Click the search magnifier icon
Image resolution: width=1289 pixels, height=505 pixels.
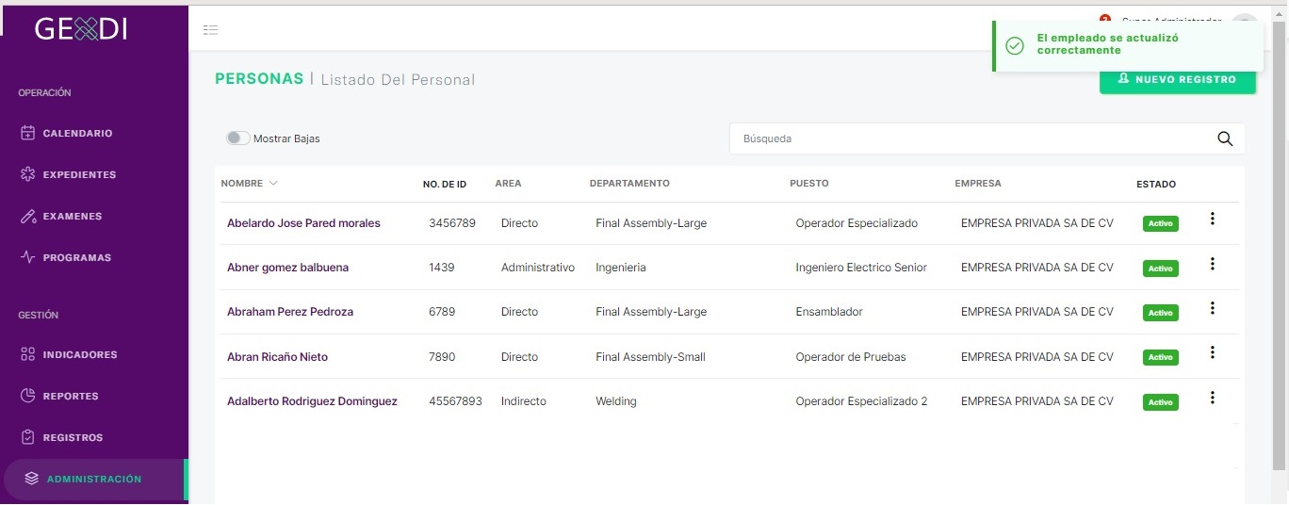point(1225,138)
